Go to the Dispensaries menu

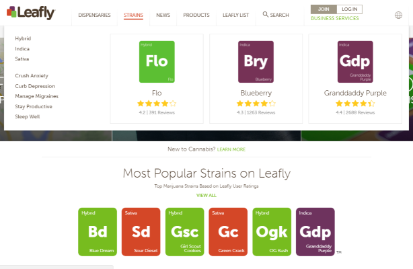[x=94, y=15]
